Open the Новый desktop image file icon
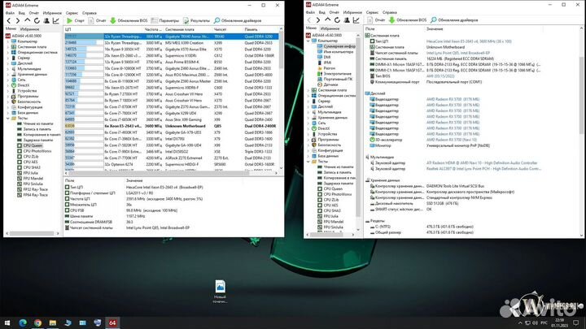Image resolution: width=586 pixels, height=329 pixels. [x=220, y=292]
